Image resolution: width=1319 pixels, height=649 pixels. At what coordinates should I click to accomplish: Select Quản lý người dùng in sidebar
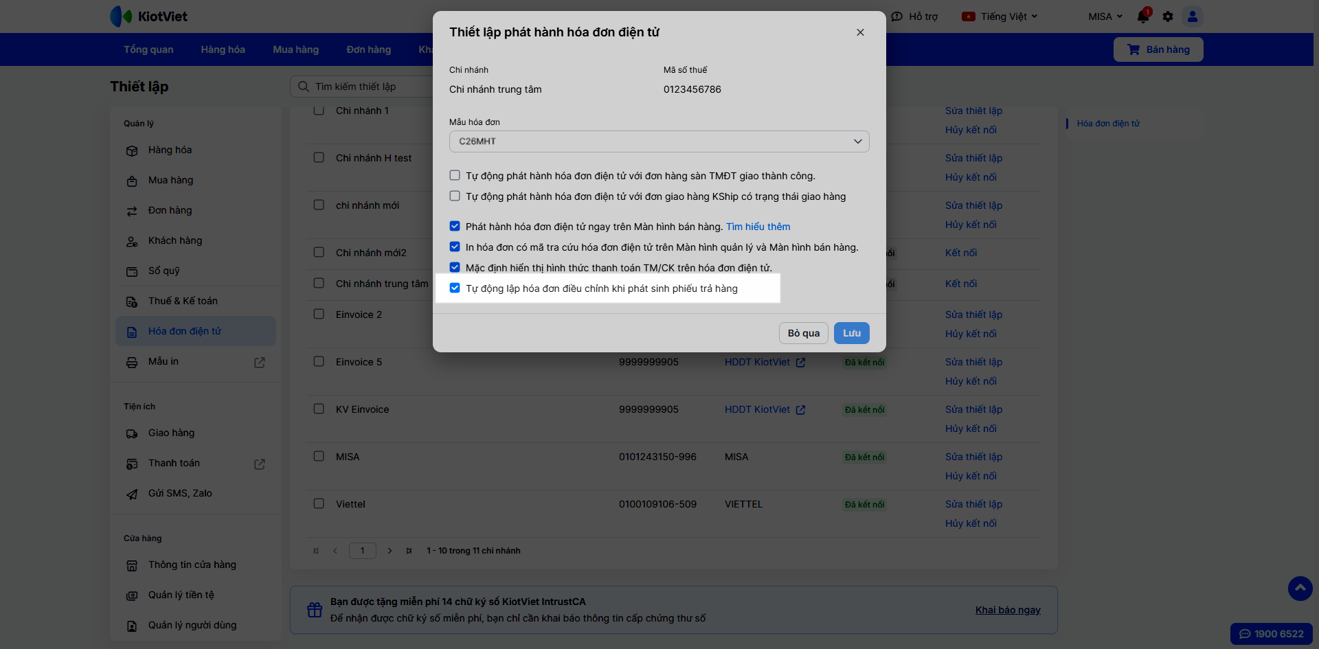196,625
